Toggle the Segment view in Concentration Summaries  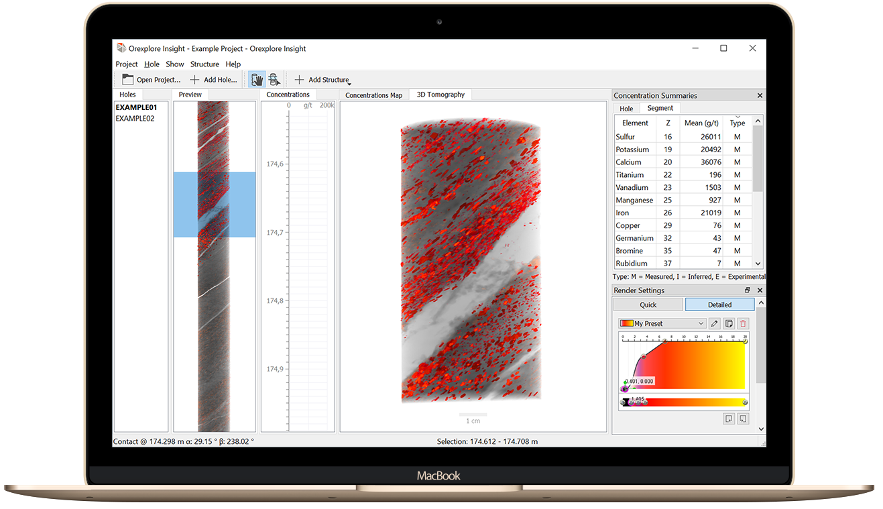[x=660, y=108]
